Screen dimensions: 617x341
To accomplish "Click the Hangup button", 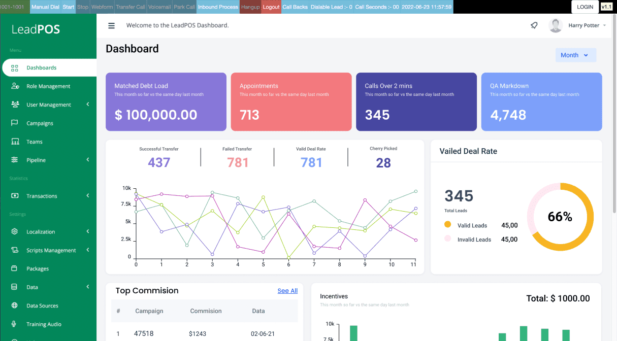I will click(x=250, y=7).
